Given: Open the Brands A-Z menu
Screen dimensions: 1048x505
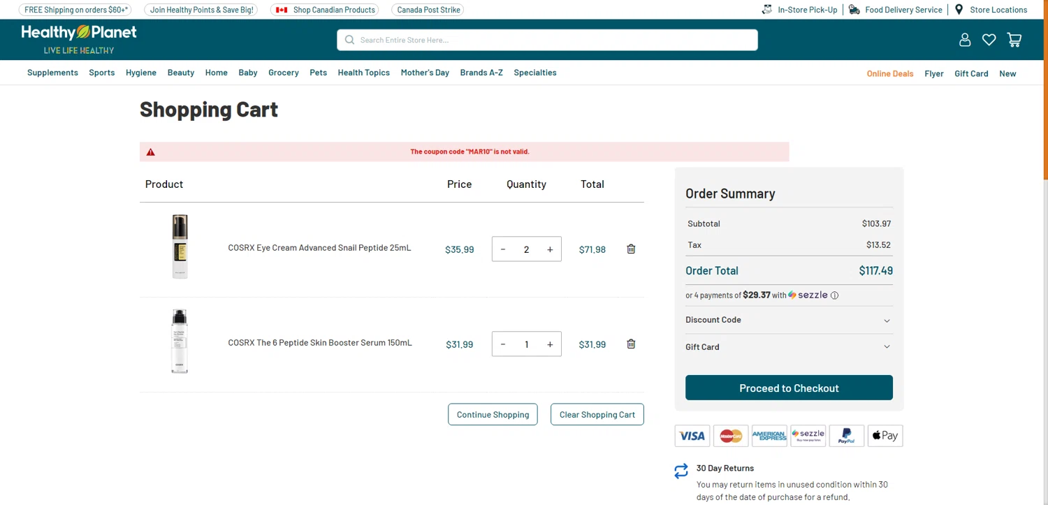Looking at the screenshot, I should [481, 73].
